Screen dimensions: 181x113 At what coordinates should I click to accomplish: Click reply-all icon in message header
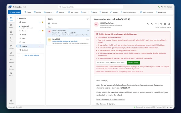(152, 24)
